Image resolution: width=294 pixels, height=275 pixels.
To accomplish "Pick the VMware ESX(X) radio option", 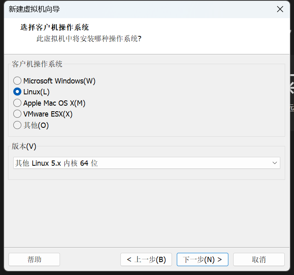I will 17,114.
